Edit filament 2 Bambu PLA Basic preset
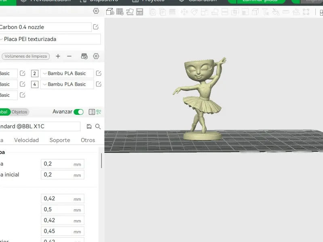The image size is (323, 242). point(99,73)
